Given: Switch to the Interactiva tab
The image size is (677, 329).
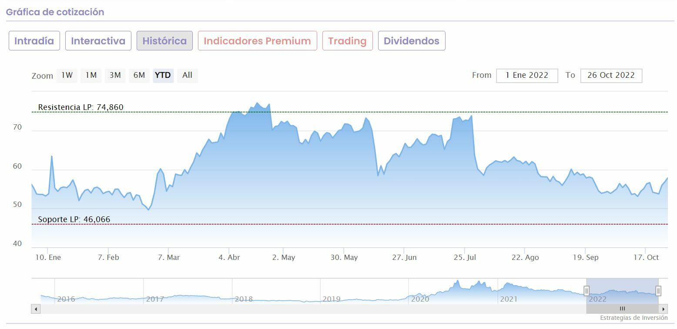Looking at the screenshot, I should 98,41.
